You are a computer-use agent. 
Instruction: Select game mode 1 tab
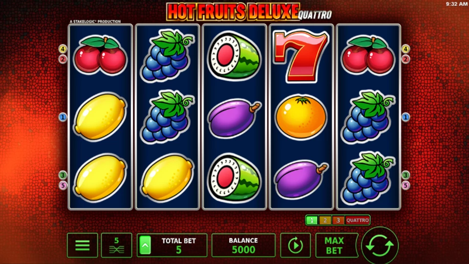[312, 220]
